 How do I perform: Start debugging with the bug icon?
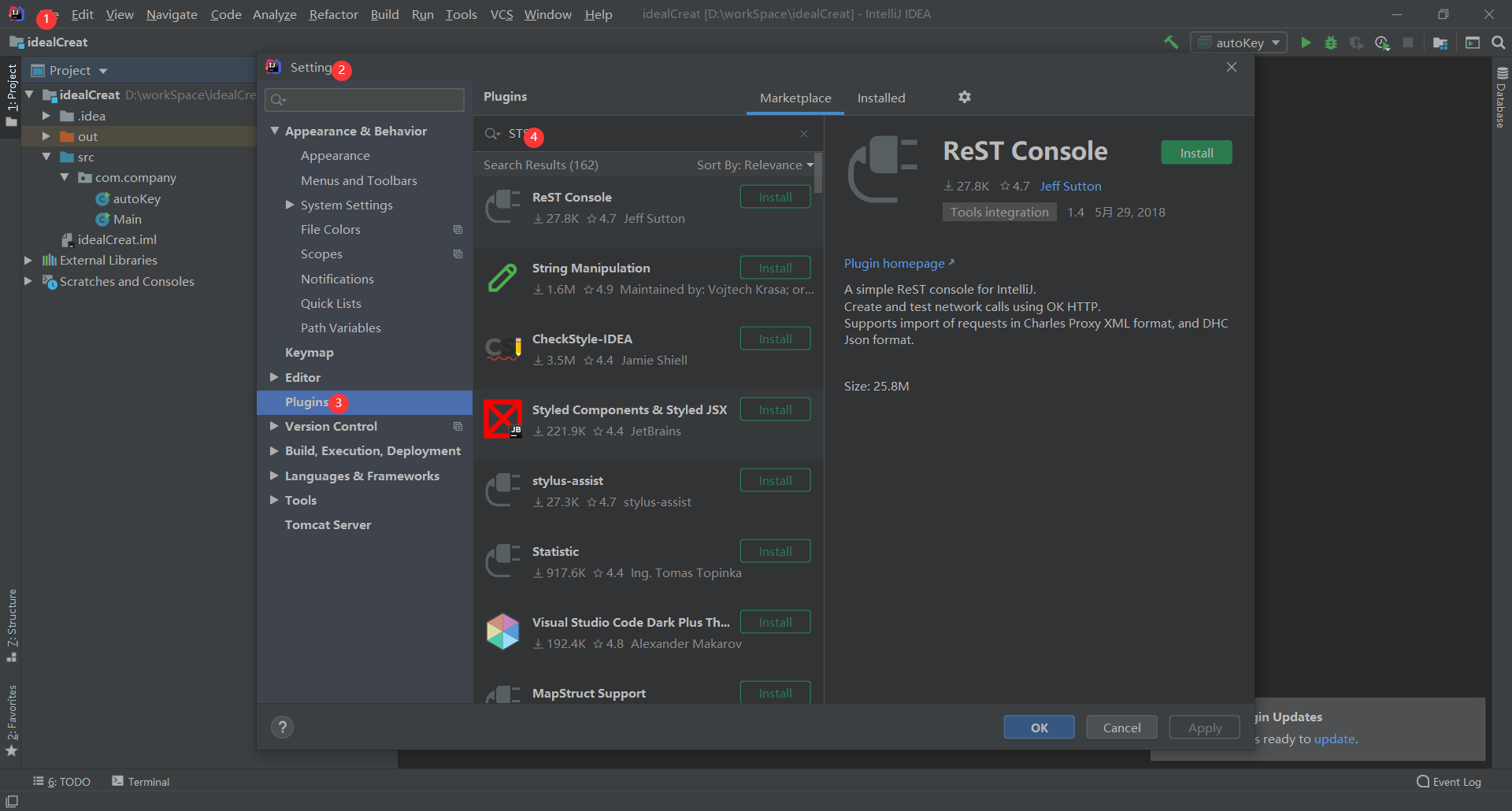[1331, 43]
